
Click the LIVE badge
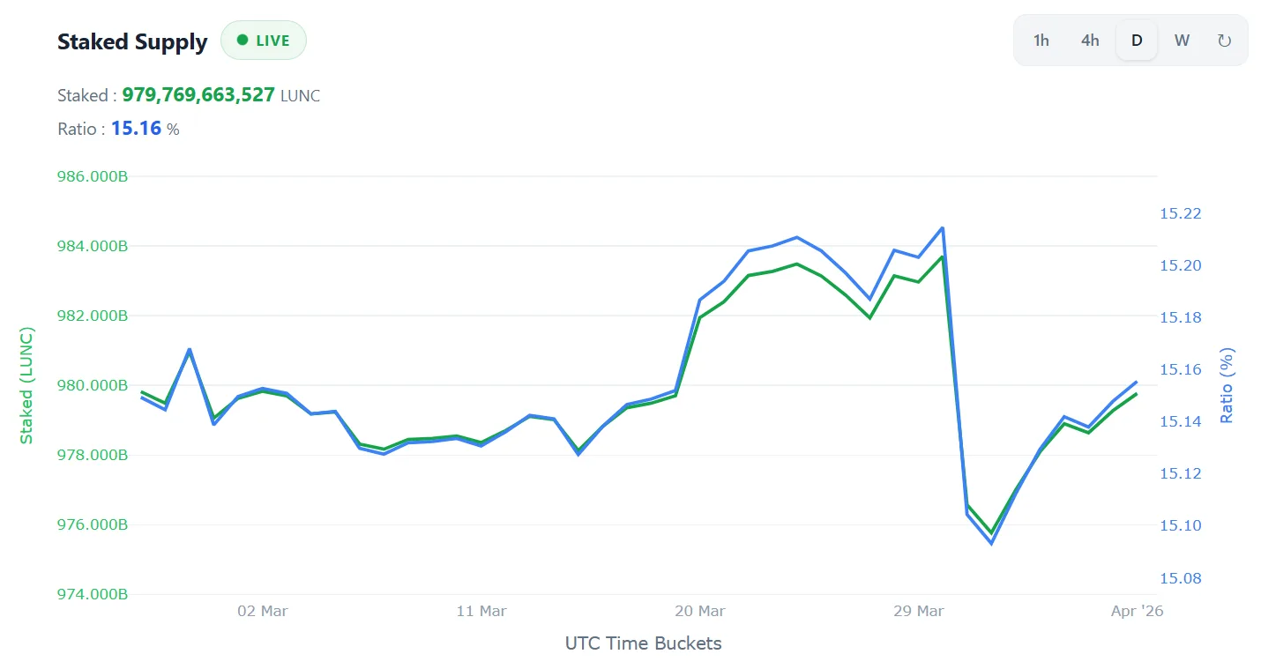click(264, 41)
